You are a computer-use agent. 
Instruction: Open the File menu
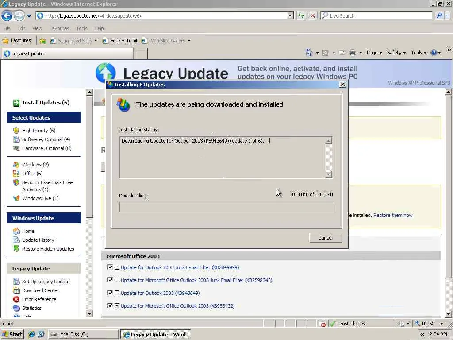pyautogui.click(x=7, y=28)
